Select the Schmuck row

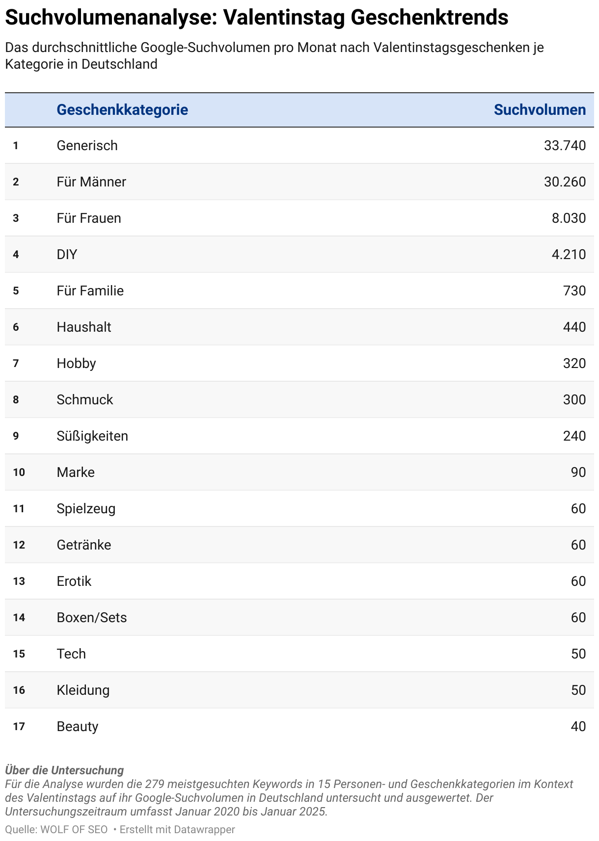[x=299, y=399]
